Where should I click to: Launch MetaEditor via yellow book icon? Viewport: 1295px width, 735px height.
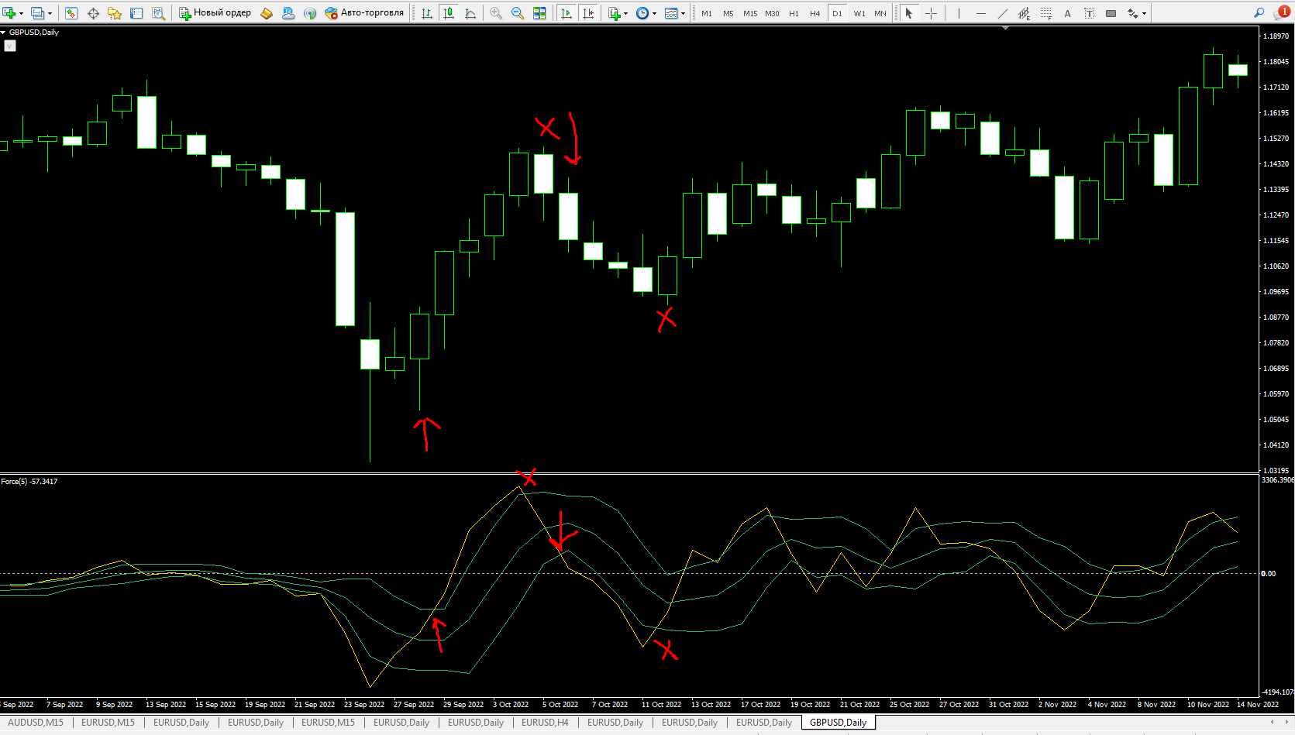coord(267,13)
